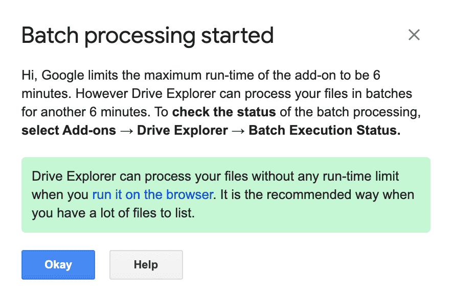Click the bold 'Drive Explorer' in the menu path
Image resolution: width=453 pixels, height=298 pixels.
coord(183,130)
